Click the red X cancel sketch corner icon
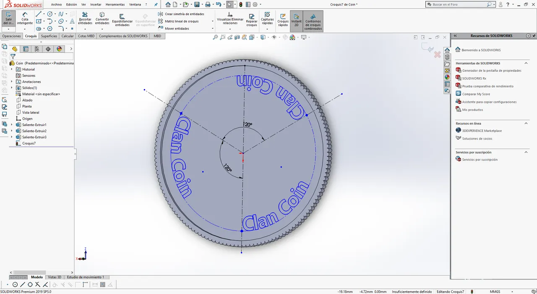This screenshot has width=537, height=294. 437,55
